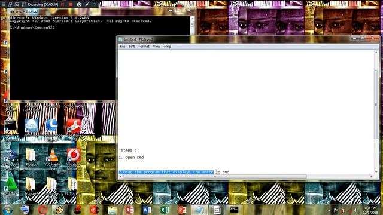The image size is (383, 215).
Task: Open the recorder's pen annotation tool
Action: pyautogui.click(x=87, y=4)
